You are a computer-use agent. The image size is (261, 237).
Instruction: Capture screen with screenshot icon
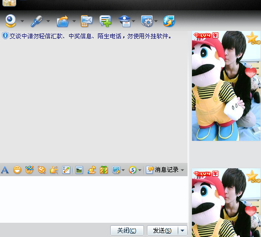[116, 170]
